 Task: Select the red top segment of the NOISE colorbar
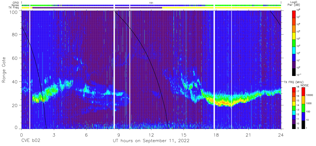click(x=304, y=92)
